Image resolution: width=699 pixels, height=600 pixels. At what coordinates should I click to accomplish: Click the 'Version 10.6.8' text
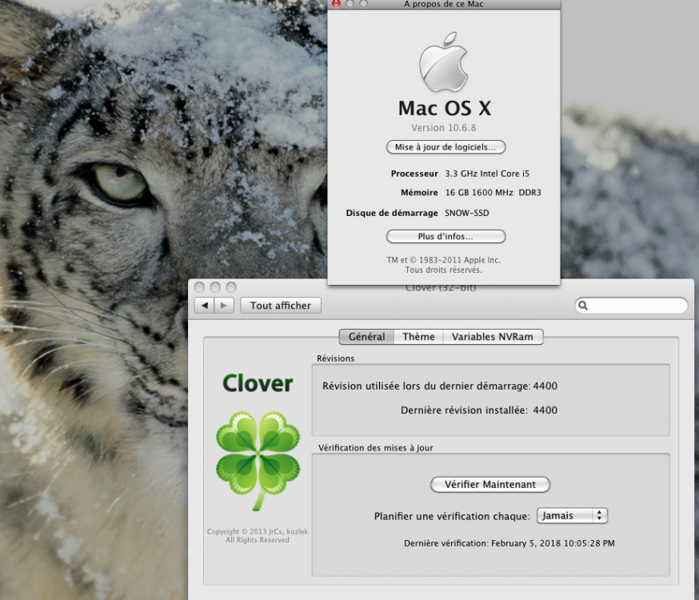point(444,128)
